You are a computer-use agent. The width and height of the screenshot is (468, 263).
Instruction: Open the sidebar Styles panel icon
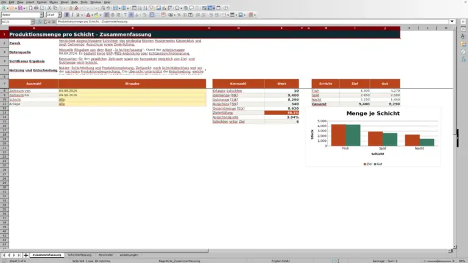463,37
